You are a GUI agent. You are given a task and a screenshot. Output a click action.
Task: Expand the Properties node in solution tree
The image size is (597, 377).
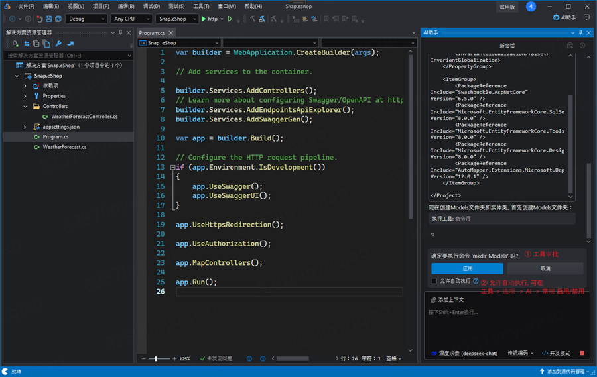[25, 96]
